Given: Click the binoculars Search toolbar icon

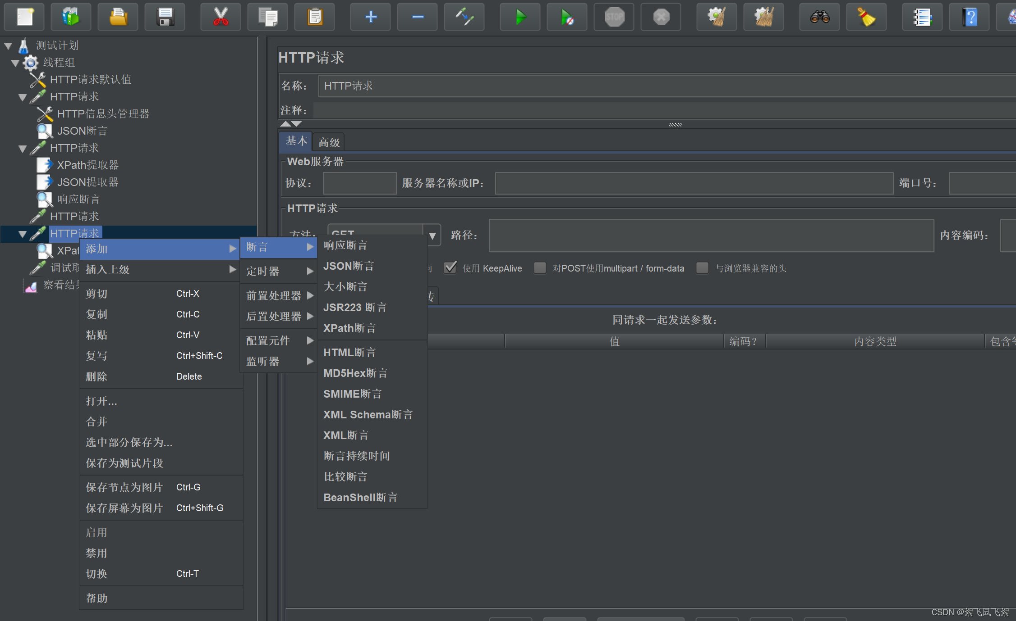Looking at the screenshot, I should (x=819, y=17).
